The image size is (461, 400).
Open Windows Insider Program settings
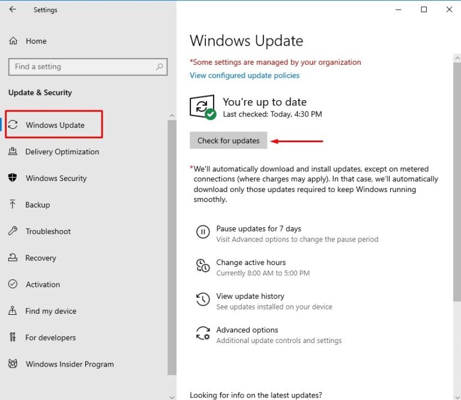70,364
